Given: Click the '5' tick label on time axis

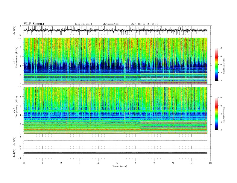Looking at the screenshot, I should [x=117, y=163].
